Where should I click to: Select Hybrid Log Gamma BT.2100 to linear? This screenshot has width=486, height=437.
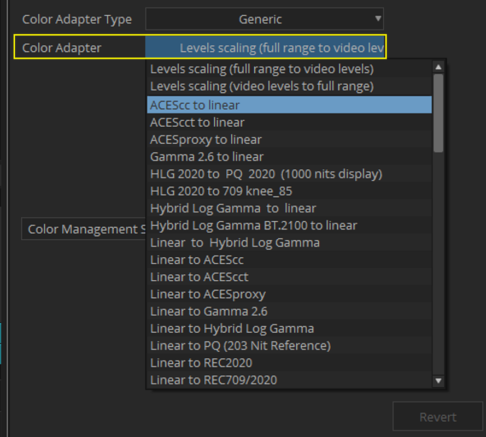289,225
